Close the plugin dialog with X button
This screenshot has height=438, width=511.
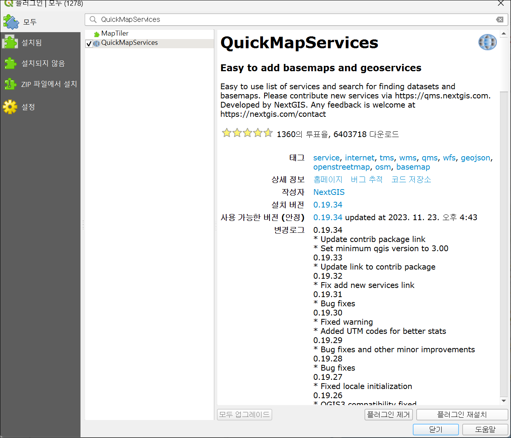coord(501,3)
